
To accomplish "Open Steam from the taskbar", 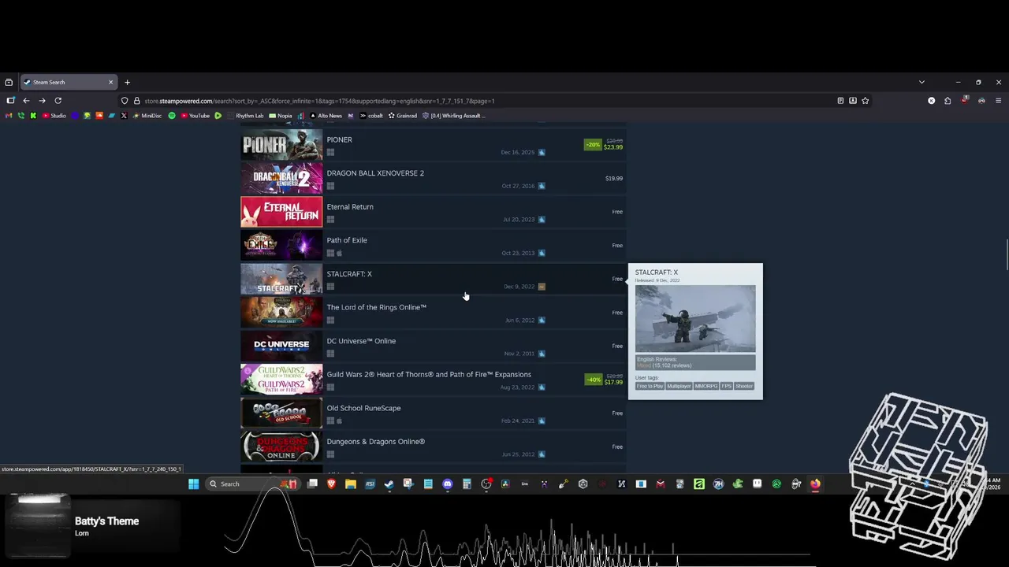I will [x=389, y=484].
